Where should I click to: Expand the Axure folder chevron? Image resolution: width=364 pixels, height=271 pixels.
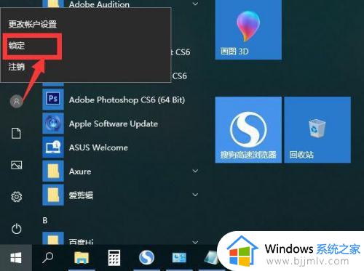pyautogui.click(x=195, y=171)
